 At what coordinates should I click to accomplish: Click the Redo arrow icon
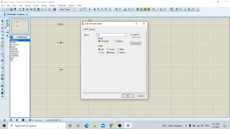point(120,9)
